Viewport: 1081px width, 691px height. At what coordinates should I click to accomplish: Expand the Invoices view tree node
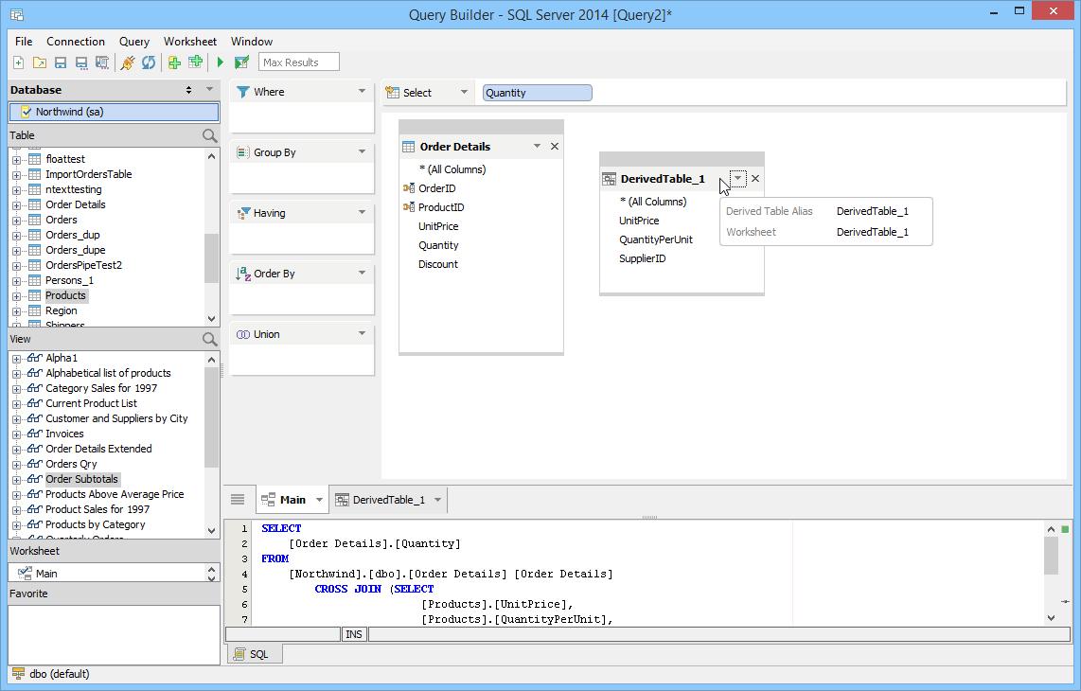(x=16, y=434)
